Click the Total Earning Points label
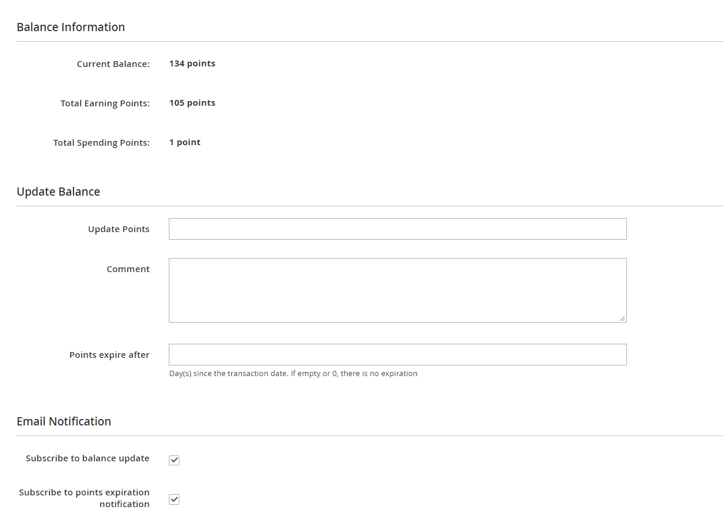Screen dimensions: 724x523 (x=105, y=103)
